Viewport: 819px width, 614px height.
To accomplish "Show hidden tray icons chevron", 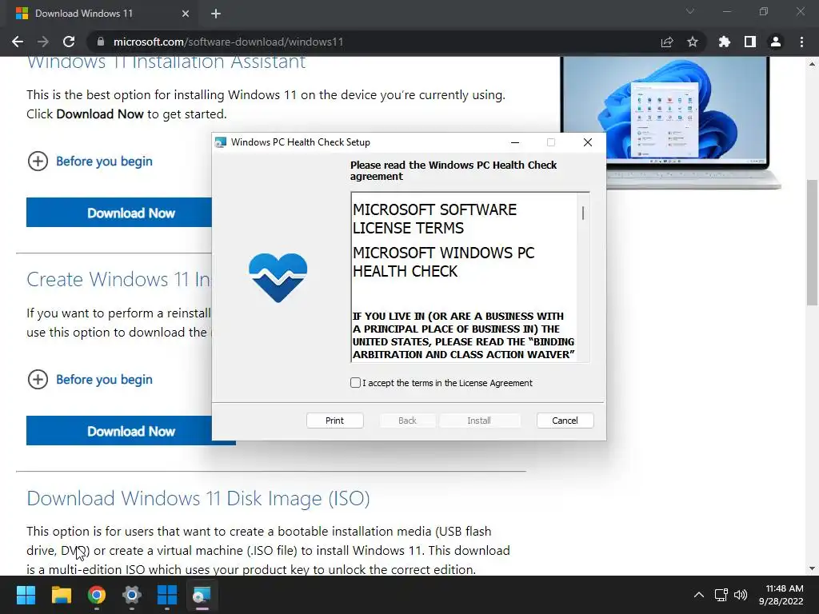I will coord(699,595).
